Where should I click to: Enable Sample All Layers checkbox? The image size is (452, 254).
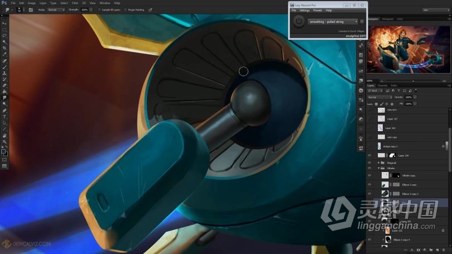(99, 10)
